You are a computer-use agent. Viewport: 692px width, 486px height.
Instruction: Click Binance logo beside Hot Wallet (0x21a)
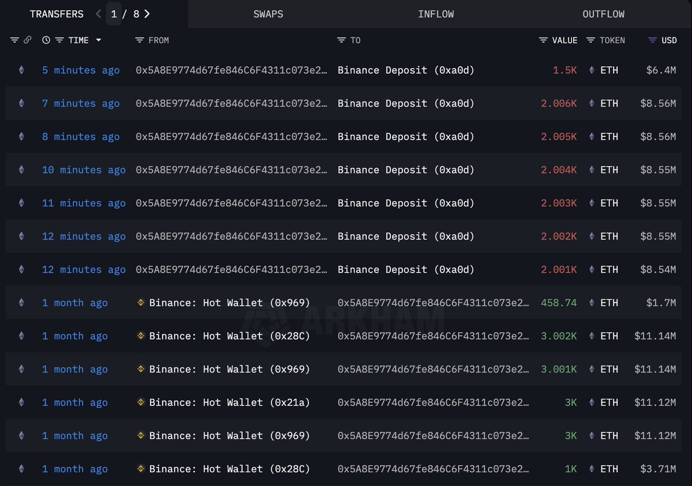[x=141, y=403]
